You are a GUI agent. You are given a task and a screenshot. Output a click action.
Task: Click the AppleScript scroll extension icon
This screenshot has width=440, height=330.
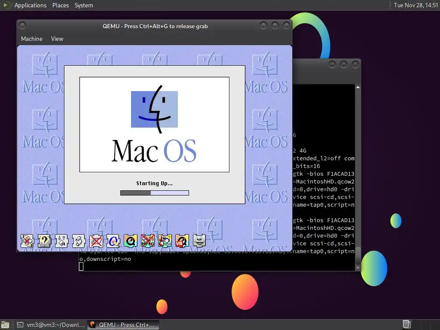point(79,241)
